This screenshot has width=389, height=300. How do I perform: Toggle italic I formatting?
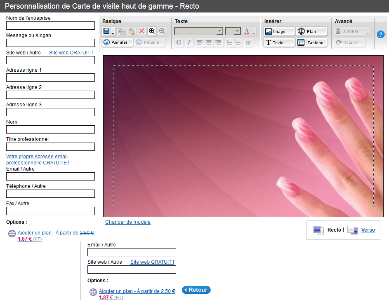(x=189, y=42)
